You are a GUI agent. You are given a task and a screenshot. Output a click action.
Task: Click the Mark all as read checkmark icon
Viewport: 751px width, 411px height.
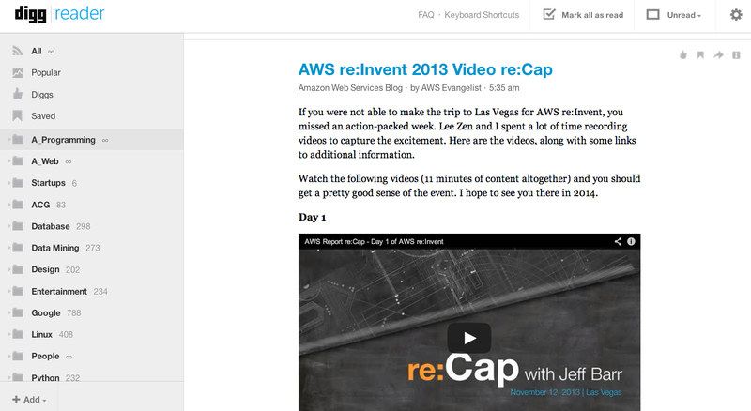click(x=549, y=14)
